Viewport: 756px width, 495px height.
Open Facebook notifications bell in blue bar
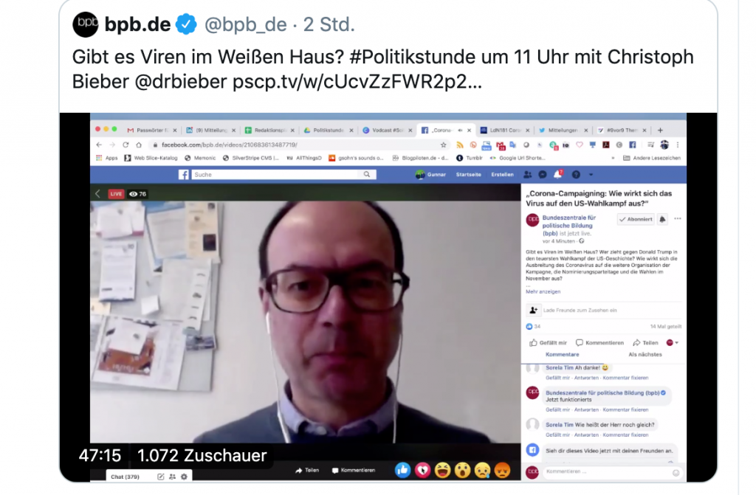tap(558, 175)
